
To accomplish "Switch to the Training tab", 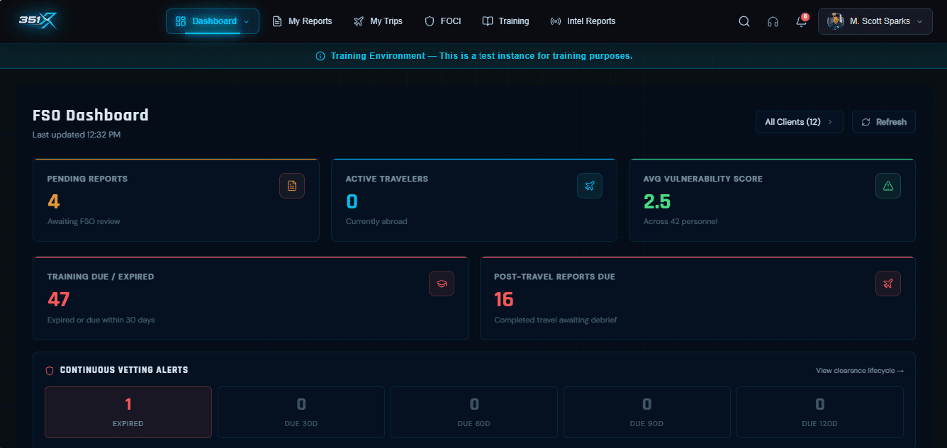I will pos(506,21).
